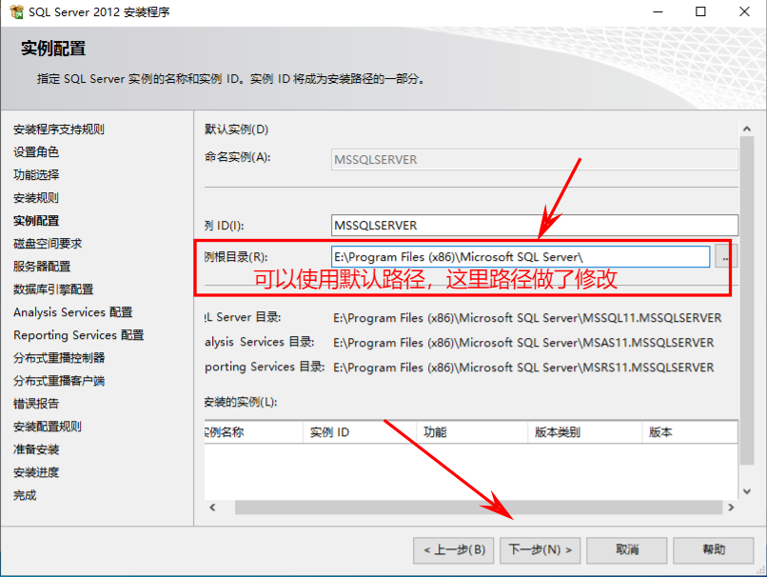The height and width of the screenshot is (577, 767).
Task: Select 服务器配置 step in sidebar
Action: [x=42, y=267]
